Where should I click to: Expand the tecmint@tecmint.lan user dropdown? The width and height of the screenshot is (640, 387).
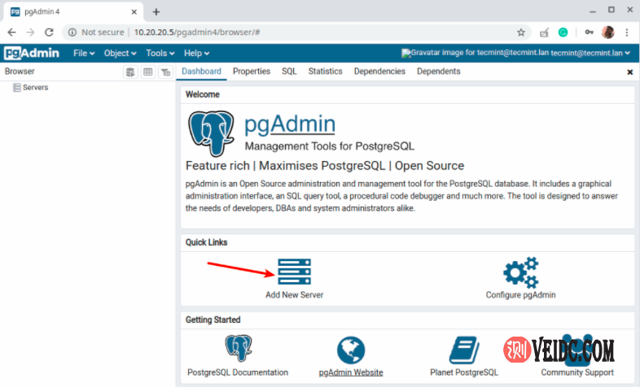[590, 53]
